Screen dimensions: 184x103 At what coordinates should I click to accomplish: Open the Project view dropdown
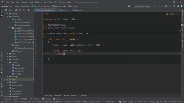pyautogui.click(x=9, y=10)
